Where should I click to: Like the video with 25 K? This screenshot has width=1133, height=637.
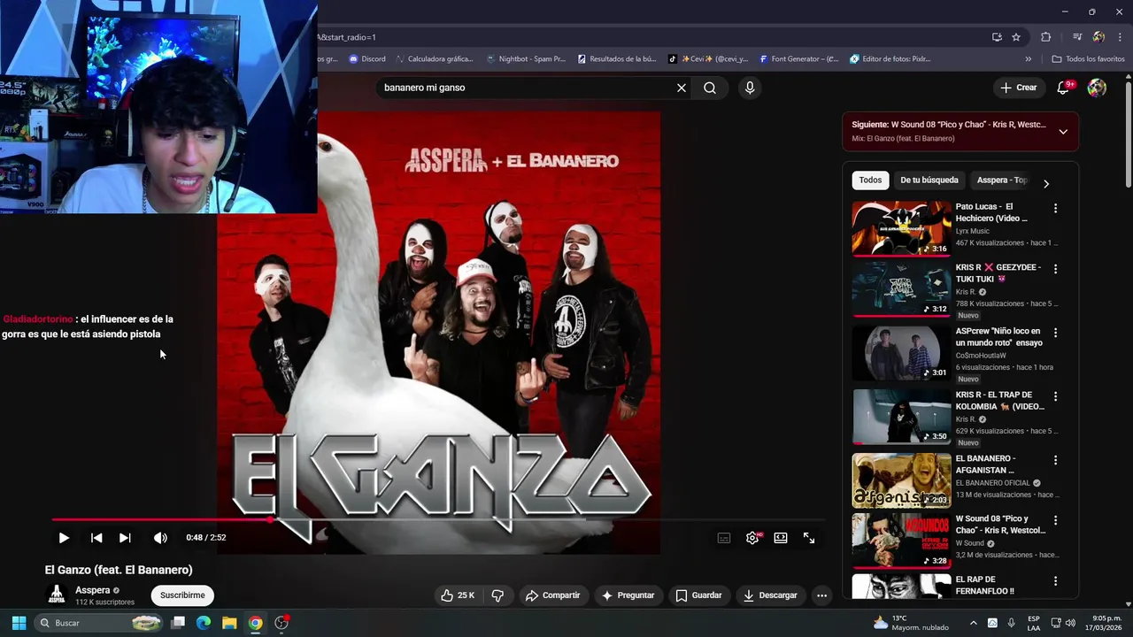459,595
